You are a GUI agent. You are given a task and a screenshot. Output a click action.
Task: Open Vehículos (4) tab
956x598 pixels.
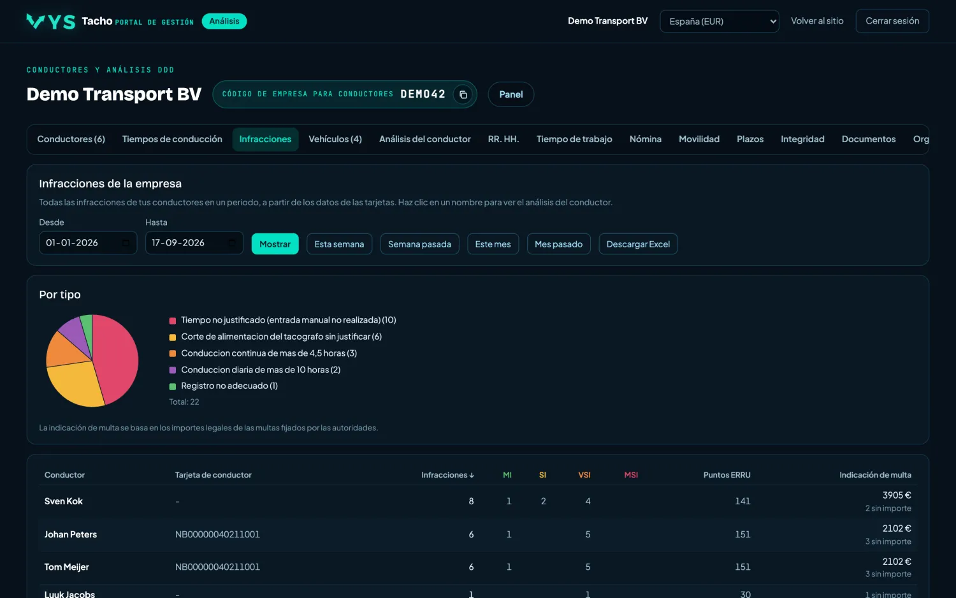tap(335, 139)
